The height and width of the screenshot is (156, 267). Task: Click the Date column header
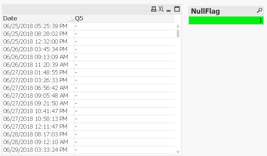pyautogui.click(x=35, y=18)
